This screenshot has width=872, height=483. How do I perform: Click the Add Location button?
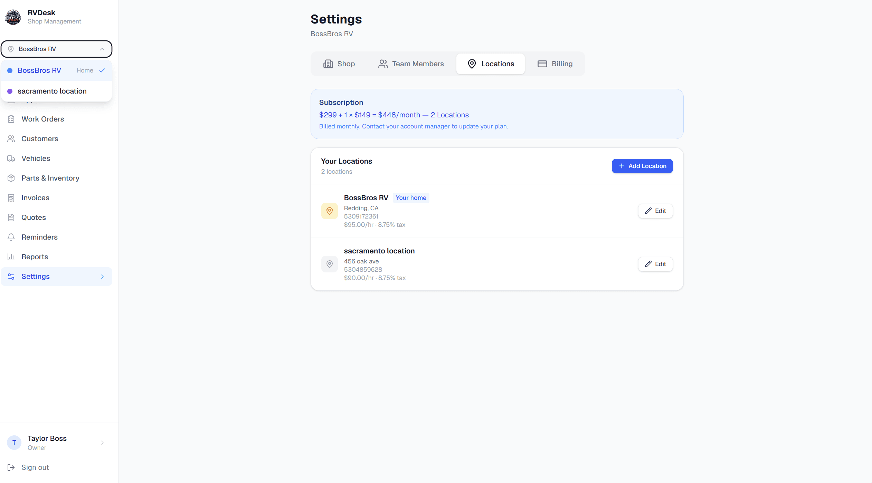[642, 166]
